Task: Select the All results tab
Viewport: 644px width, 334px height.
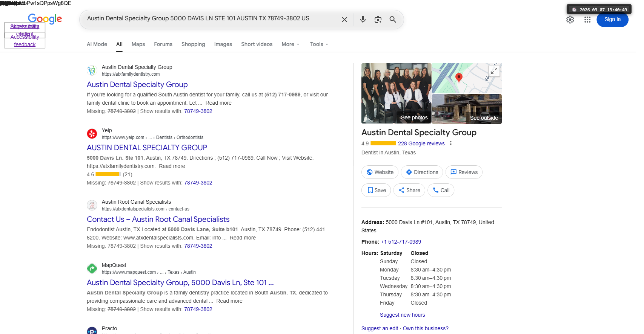Action: 119,44
